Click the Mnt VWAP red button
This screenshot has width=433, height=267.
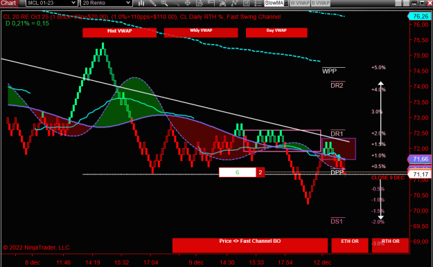coord(119,33)
